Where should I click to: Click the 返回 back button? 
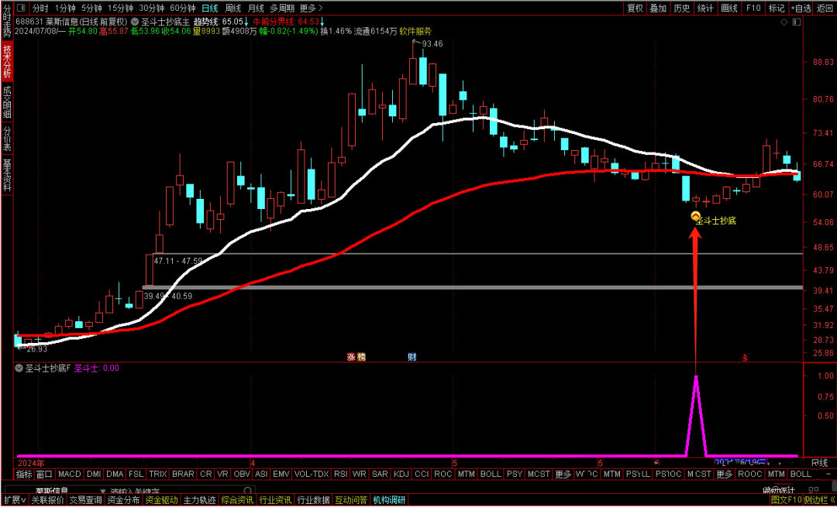pyautogui.click(x=825, y=8)
